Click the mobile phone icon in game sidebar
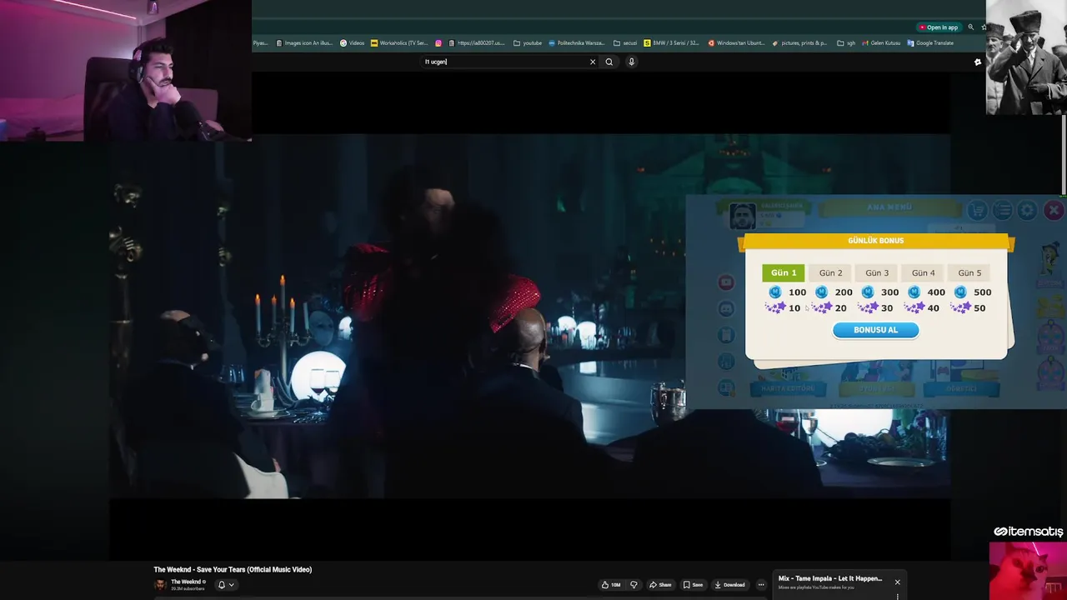 tap(726, 335)
